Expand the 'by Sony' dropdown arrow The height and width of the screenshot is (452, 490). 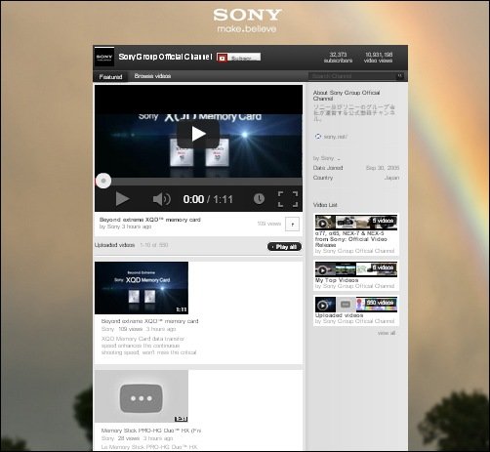339,159
